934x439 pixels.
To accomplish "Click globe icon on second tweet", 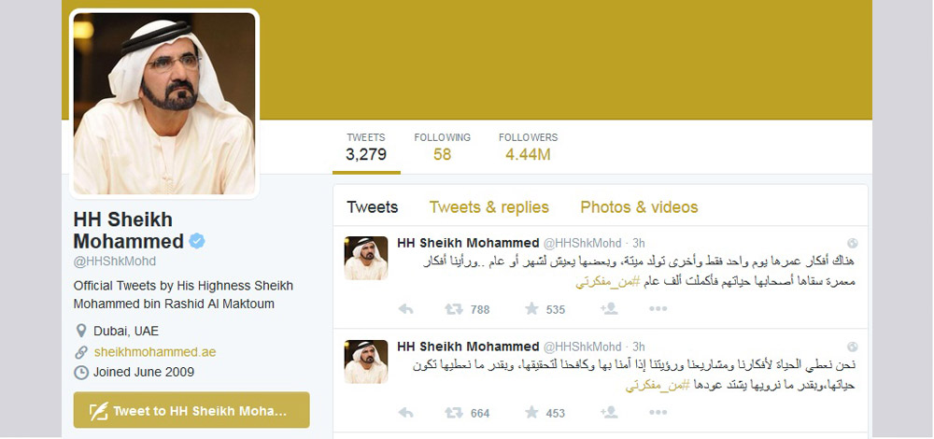I will coord(853,347).
